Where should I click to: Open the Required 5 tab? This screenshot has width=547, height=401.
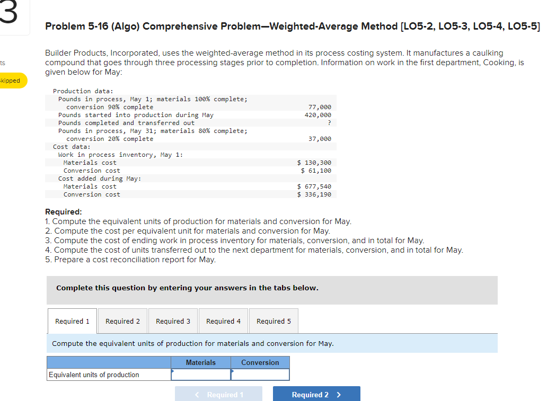click(273, 320)
